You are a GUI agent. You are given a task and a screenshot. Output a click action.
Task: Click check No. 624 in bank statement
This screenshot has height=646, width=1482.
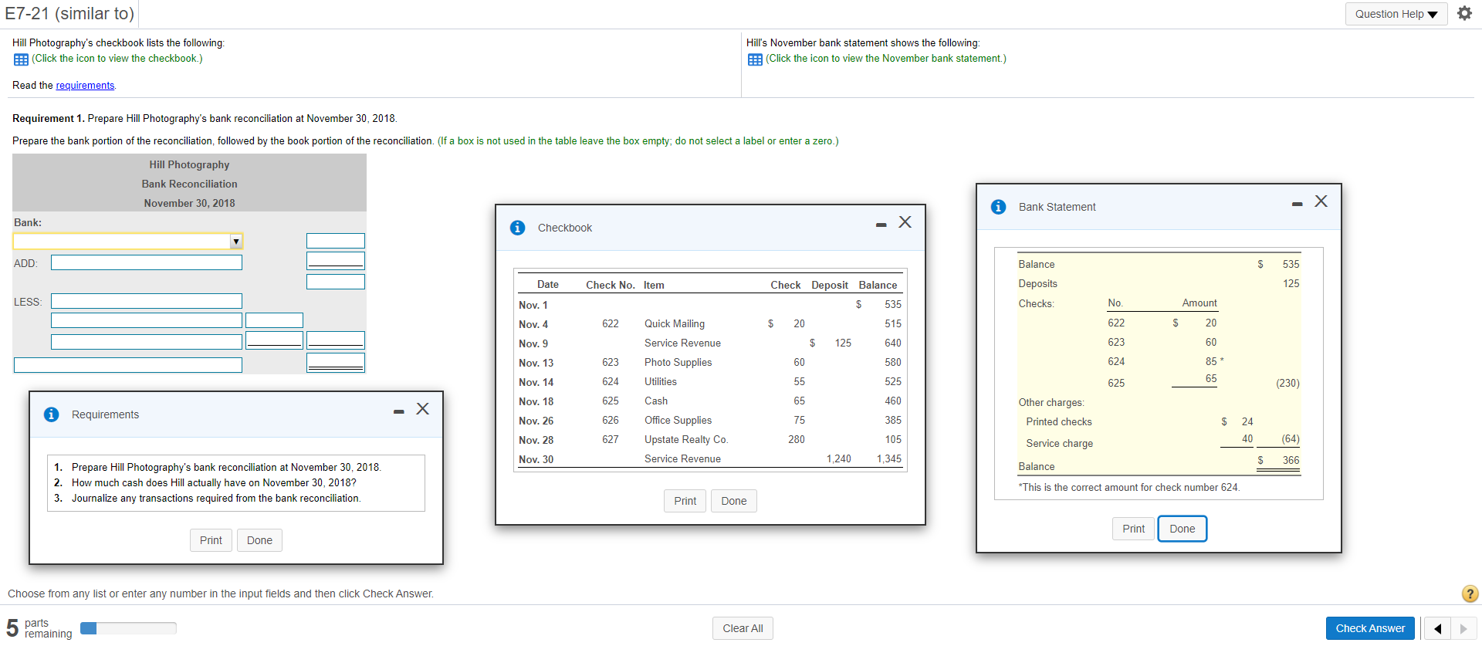tap(1116, 362)
